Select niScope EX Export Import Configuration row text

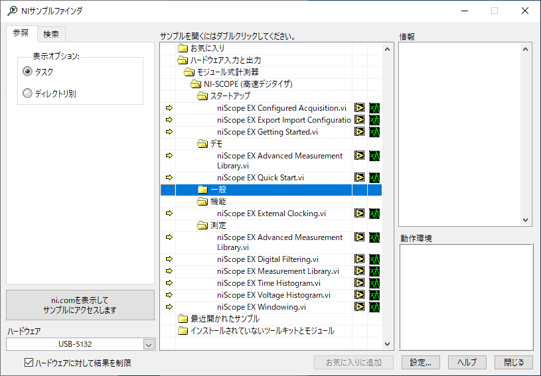pos(284,120)
